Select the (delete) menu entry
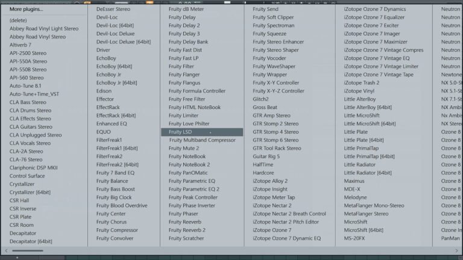Screen dimensions: 463x260 [x=18, y=20]
